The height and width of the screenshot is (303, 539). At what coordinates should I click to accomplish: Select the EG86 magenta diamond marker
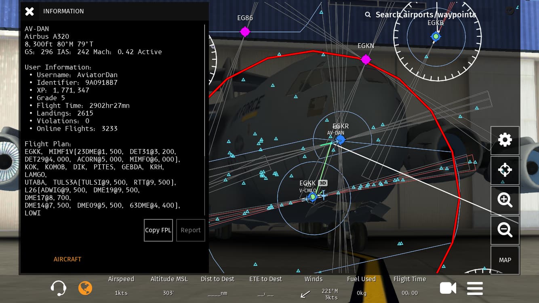pos(245,32)
